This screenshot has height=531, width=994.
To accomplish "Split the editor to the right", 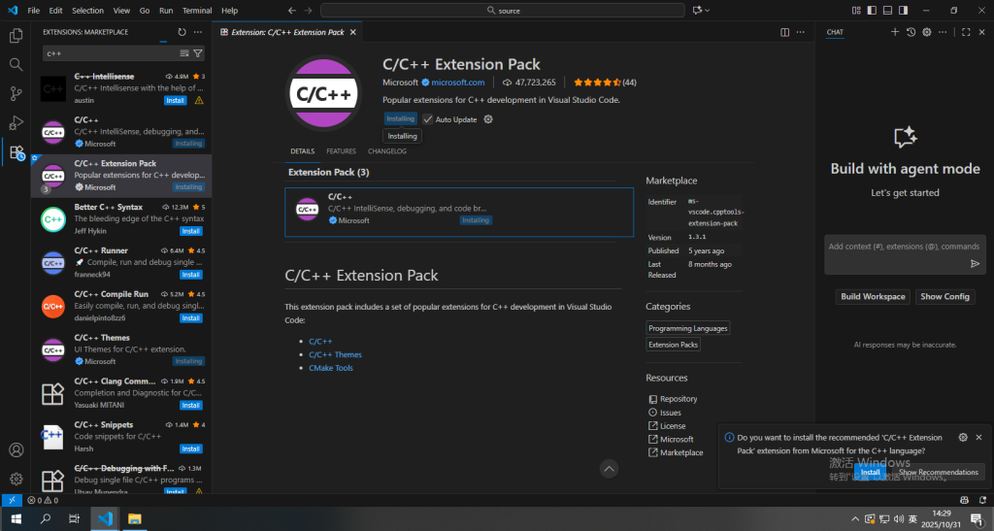I will [x=784, y=32].
